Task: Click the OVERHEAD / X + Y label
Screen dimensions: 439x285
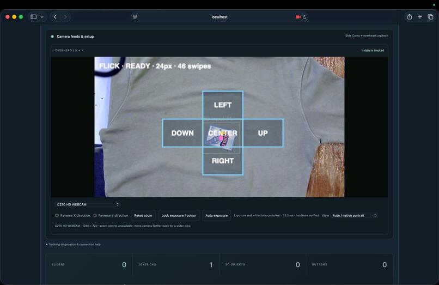Action: point(69,51)
